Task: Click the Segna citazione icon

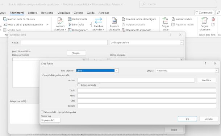Action: (x=204, y=21)
